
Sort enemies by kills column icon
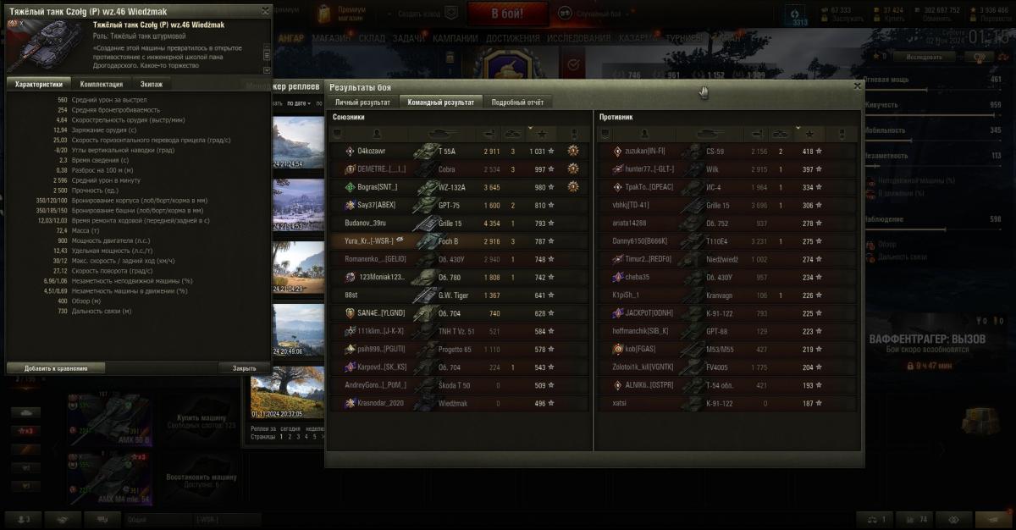pos(781,134)
